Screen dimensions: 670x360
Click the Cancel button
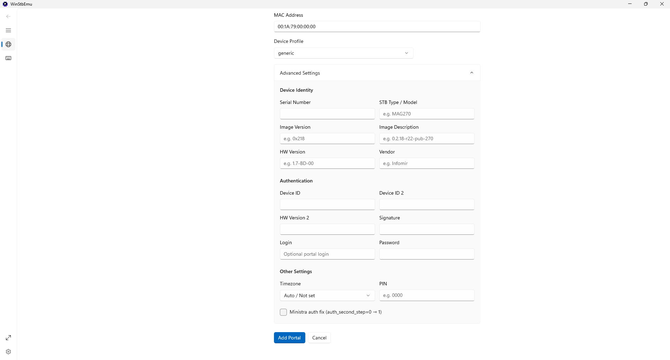click(x=319, y=338)
